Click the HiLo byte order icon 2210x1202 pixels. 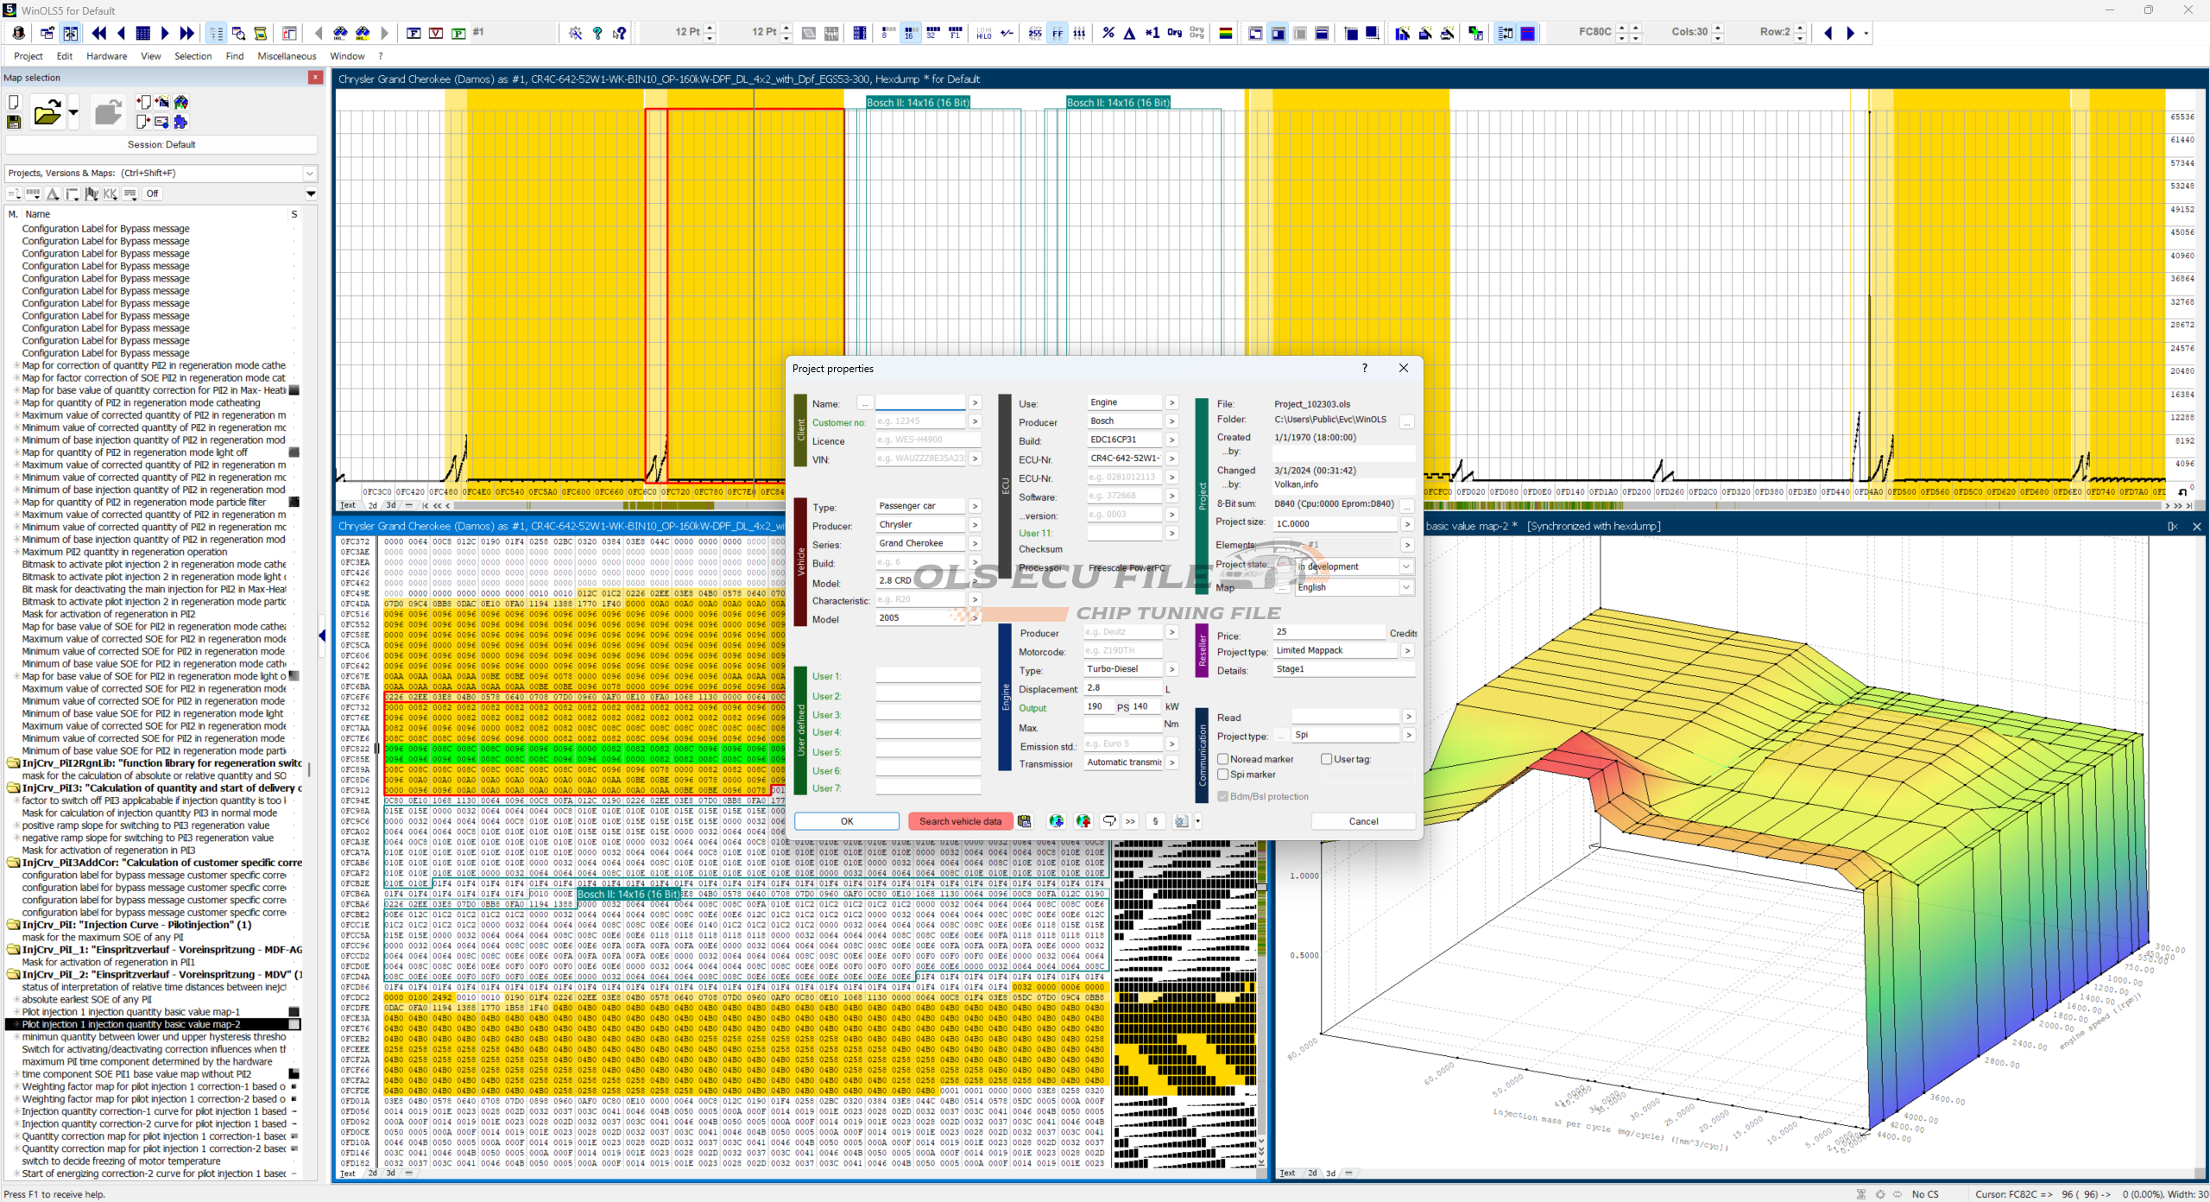click(x=983, y=33)
